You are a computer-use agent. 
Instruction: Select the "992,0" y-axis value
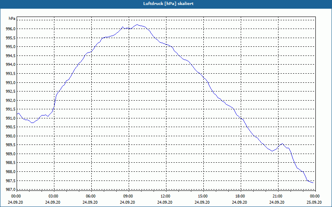coord(12,101)
